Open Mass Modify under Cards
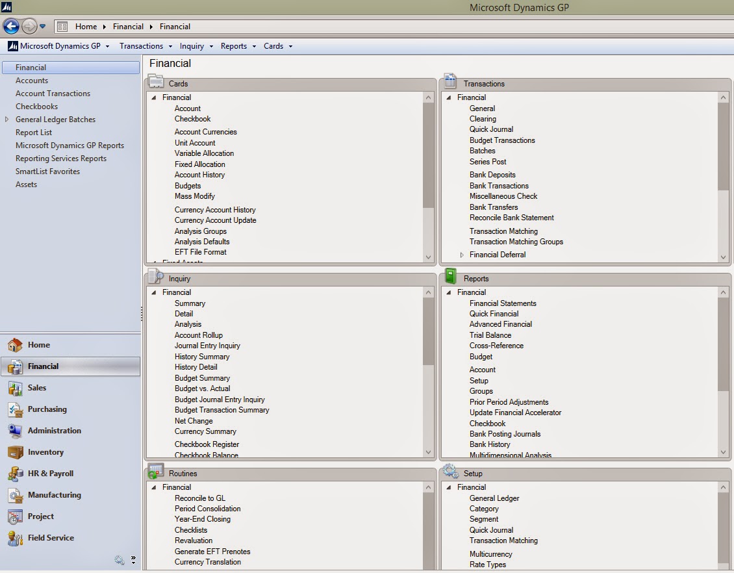 (x=195, y=196)
